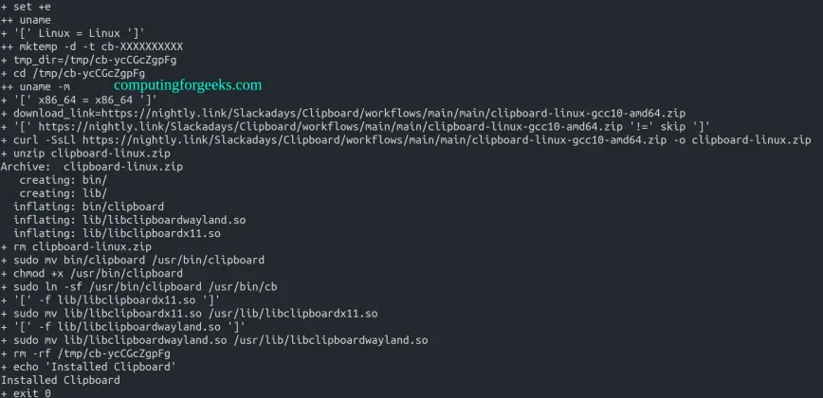
Task: Click the 'inflating: lib/libclipboardwayland.so' line
Action: pyautogui.click(x=130, y=220)
